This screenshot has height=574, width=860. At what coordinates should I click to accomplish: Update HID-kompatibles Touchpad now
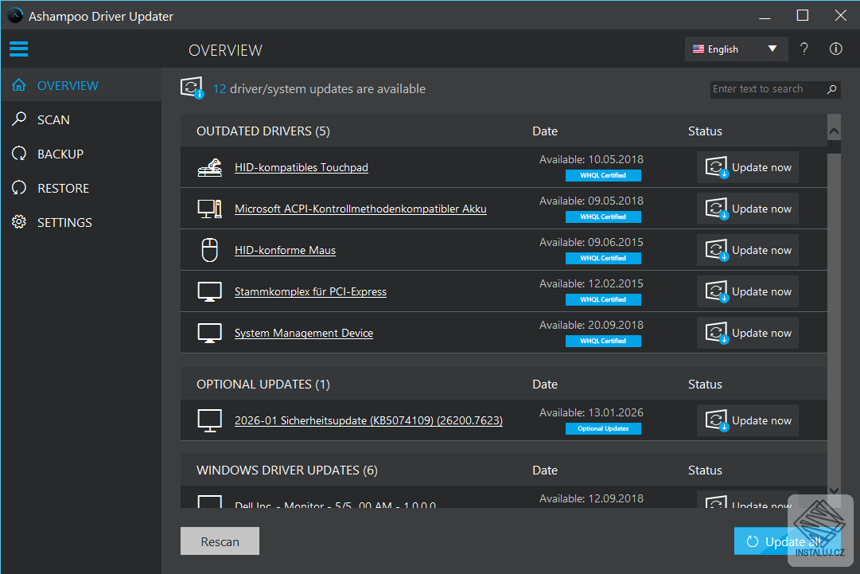click(748, 167)
